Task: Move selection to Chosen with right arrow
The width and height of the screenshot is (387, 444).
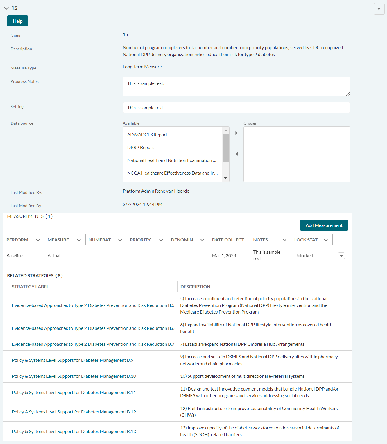Action: [236, 133]
